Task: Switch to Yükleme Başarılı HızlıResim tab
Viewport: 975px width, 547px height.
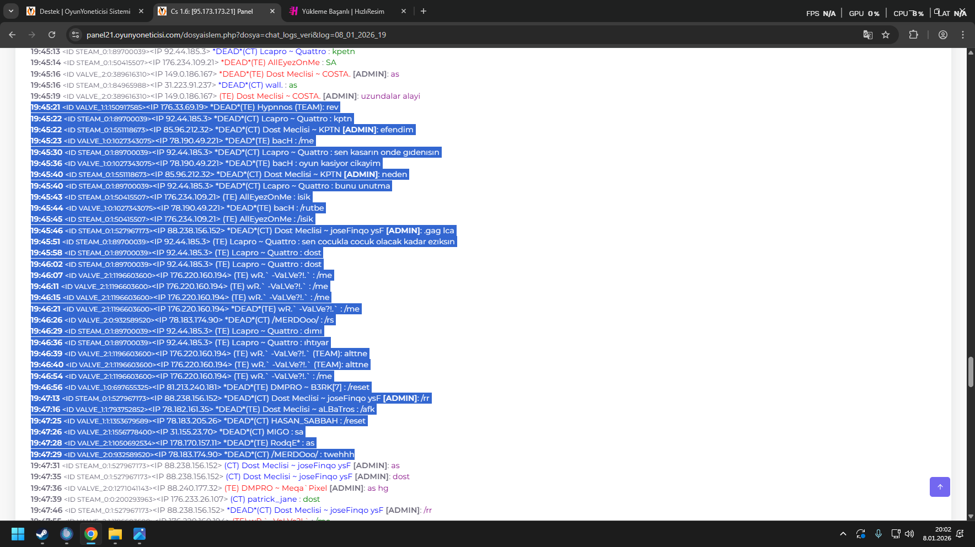Action: [343, 11]
